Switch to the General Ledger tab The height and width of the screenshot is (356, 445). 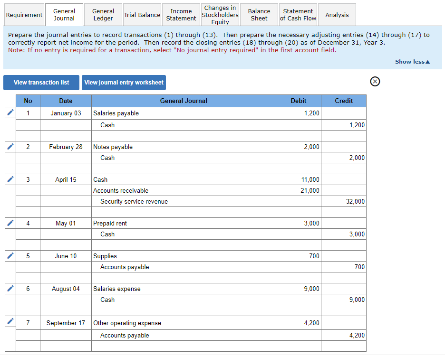(103, 15)
